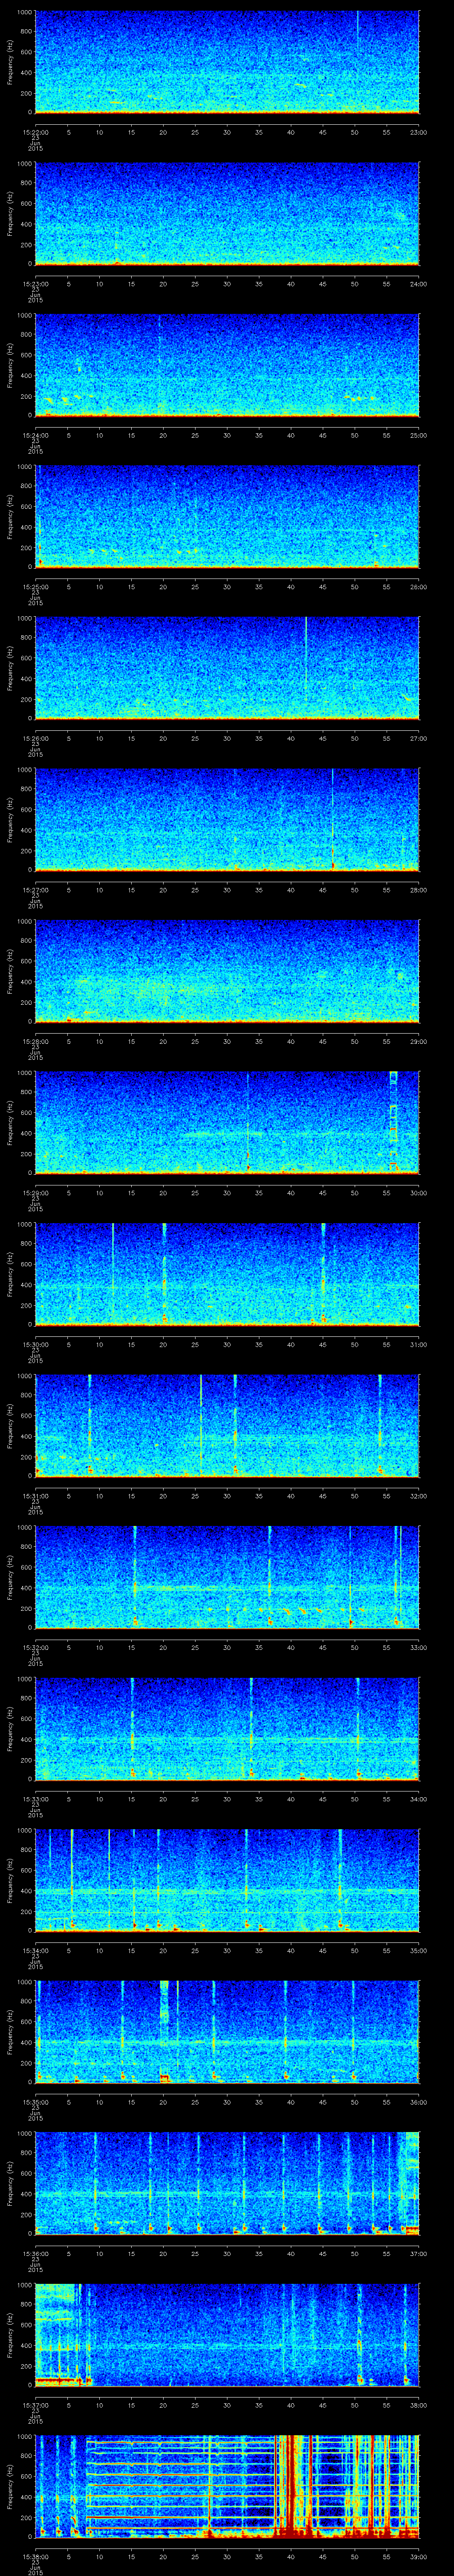Screen dimensions: 454x2576
Task: Select the 15:24:00 start time label
Action: click(x=35, y=435)
